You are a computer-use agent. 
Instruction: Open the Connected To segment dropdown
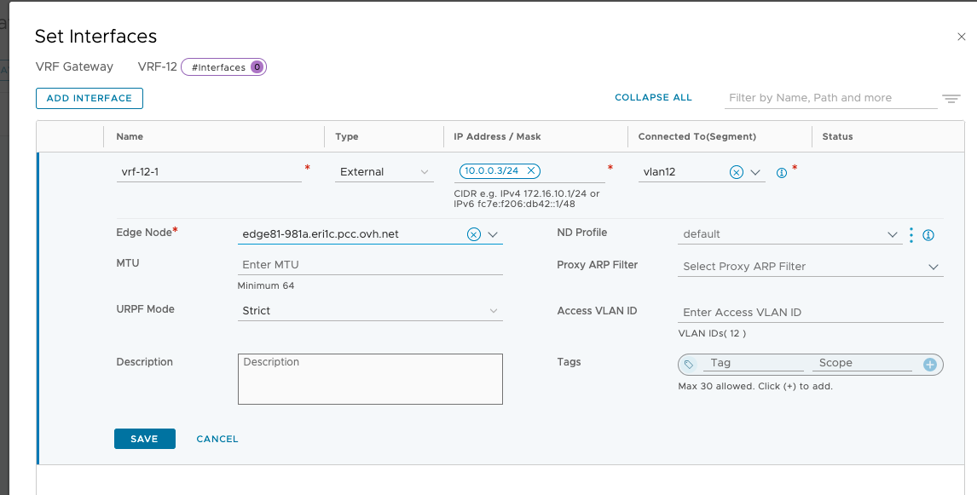tap(755, 172)
